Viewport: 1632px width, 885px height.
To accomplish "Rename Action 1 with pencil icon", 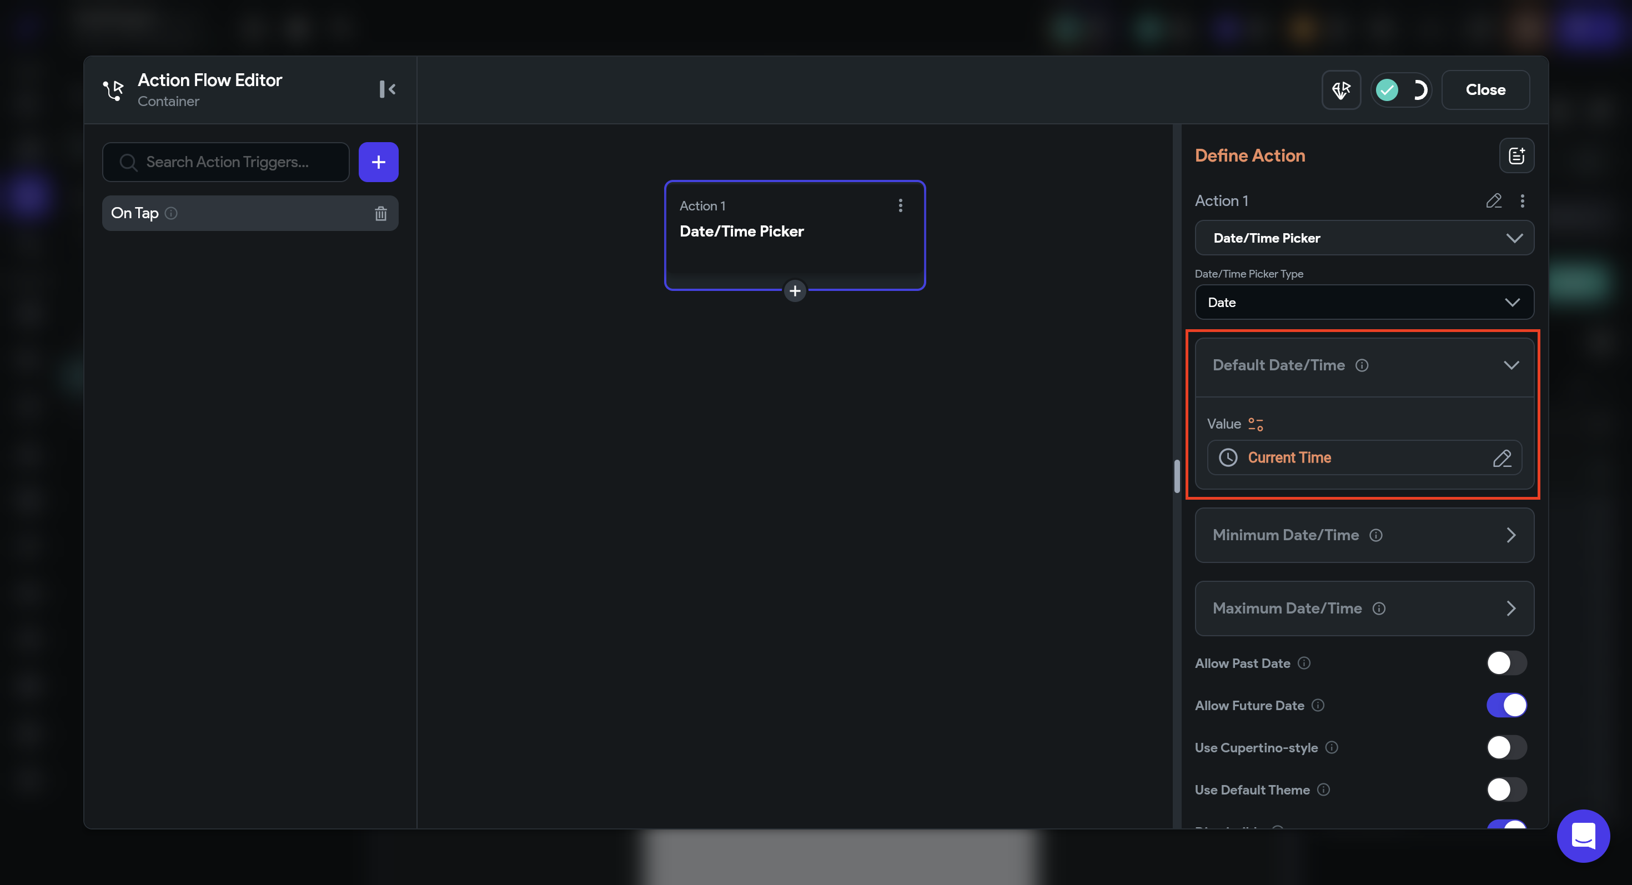I will [1493, 201].
